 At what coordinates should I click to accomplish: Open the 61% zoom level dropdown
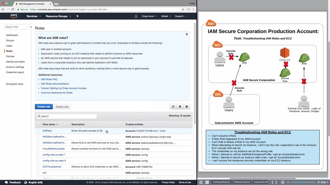tap(324, 182)
